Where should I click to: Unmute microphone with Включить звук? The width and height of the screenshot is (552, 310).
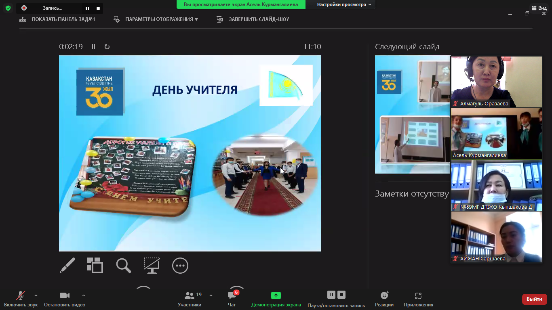coord(21,299)
